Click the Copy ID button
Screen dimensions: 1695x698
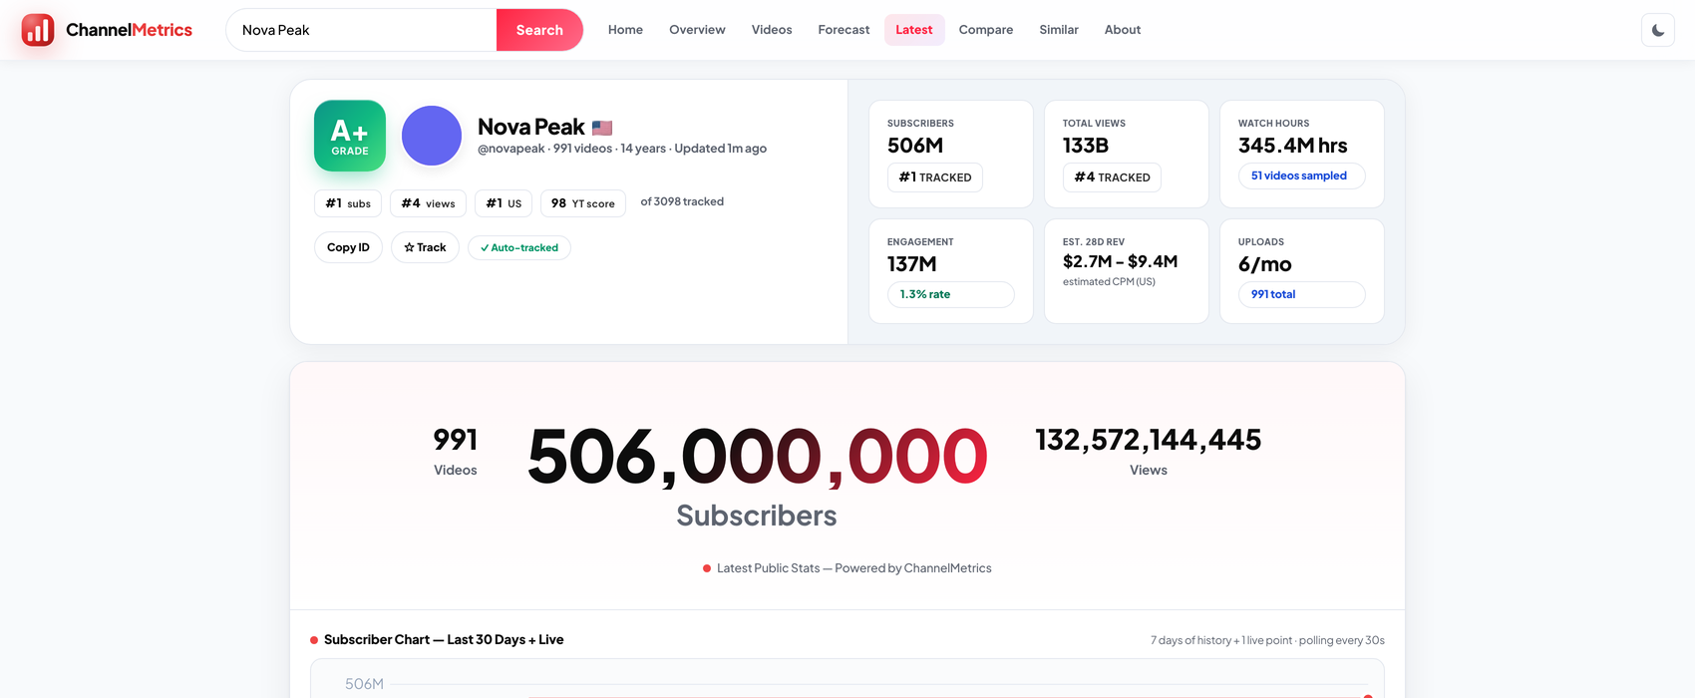pyautogui.click(x=348, y=247)
